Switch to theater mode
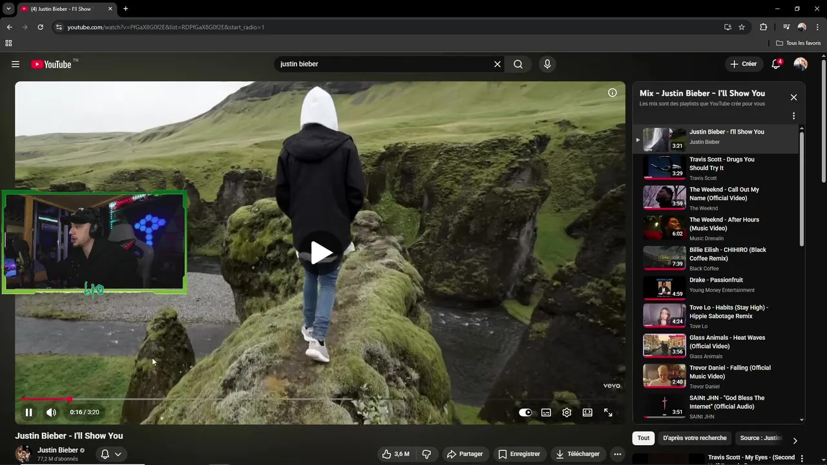This screenshot has height=465, width=827. pyautogui.click(x=587, y=412)
